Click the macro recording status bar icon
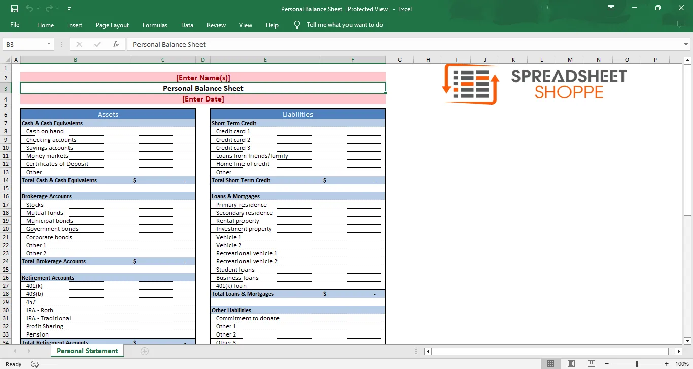693x369 pixels. click(x=35, y=364)
